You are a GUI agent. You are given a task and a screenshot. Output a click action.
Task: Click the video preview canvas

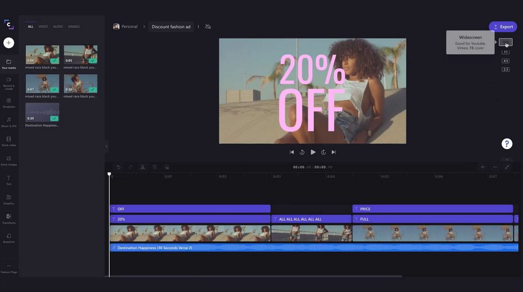313,91
